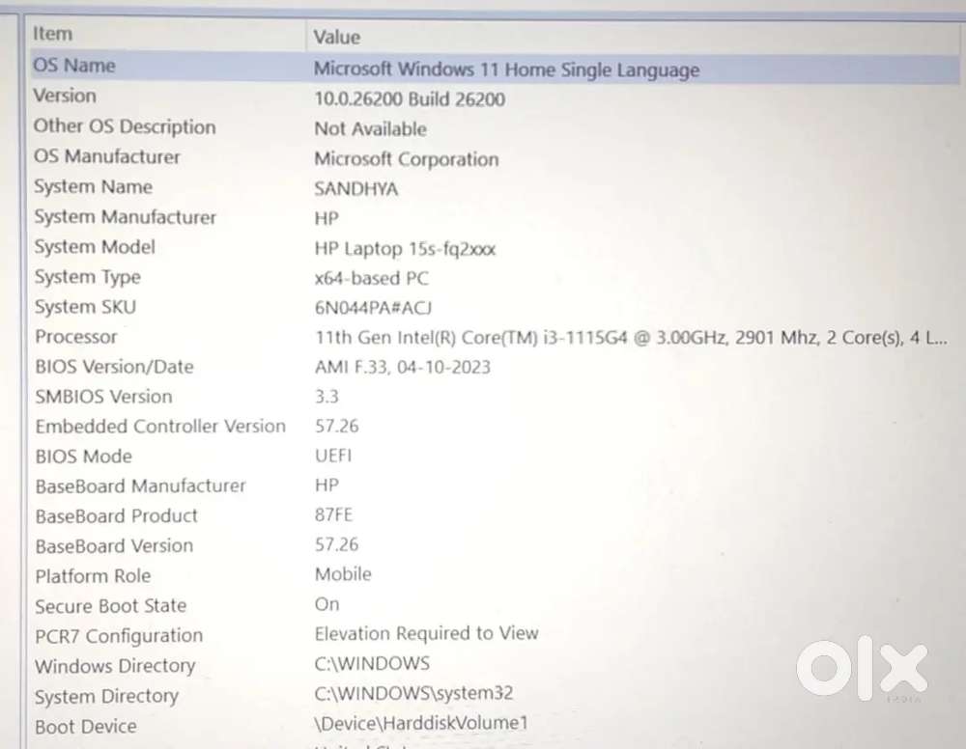
Task: Select the Processor row label
Action: 75,337
